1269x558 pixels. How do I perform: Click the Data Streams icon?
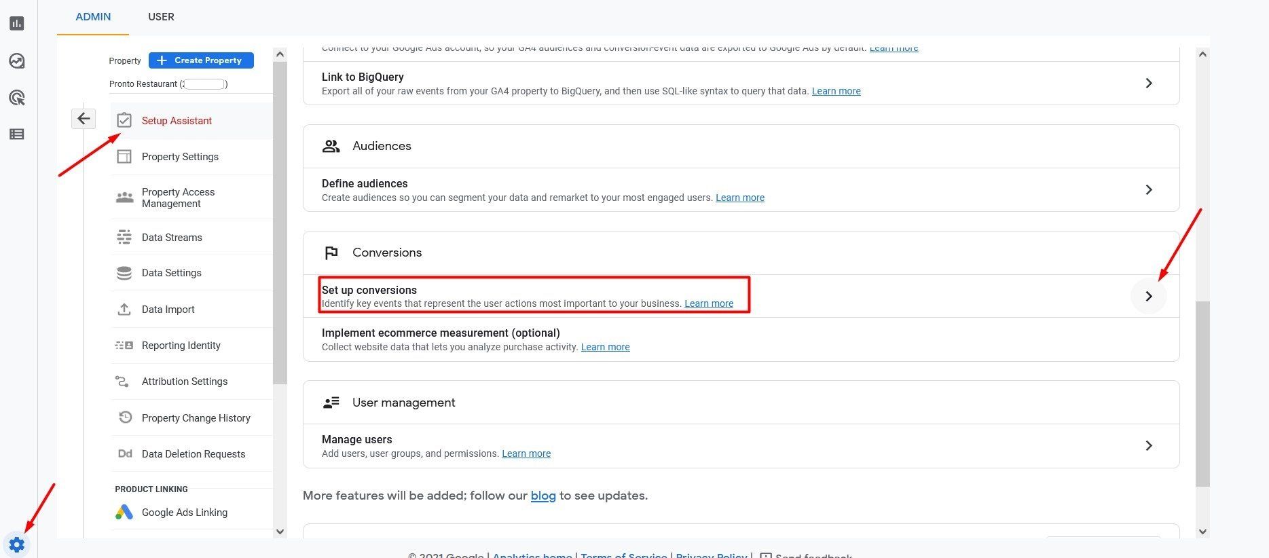pos(124,237)
